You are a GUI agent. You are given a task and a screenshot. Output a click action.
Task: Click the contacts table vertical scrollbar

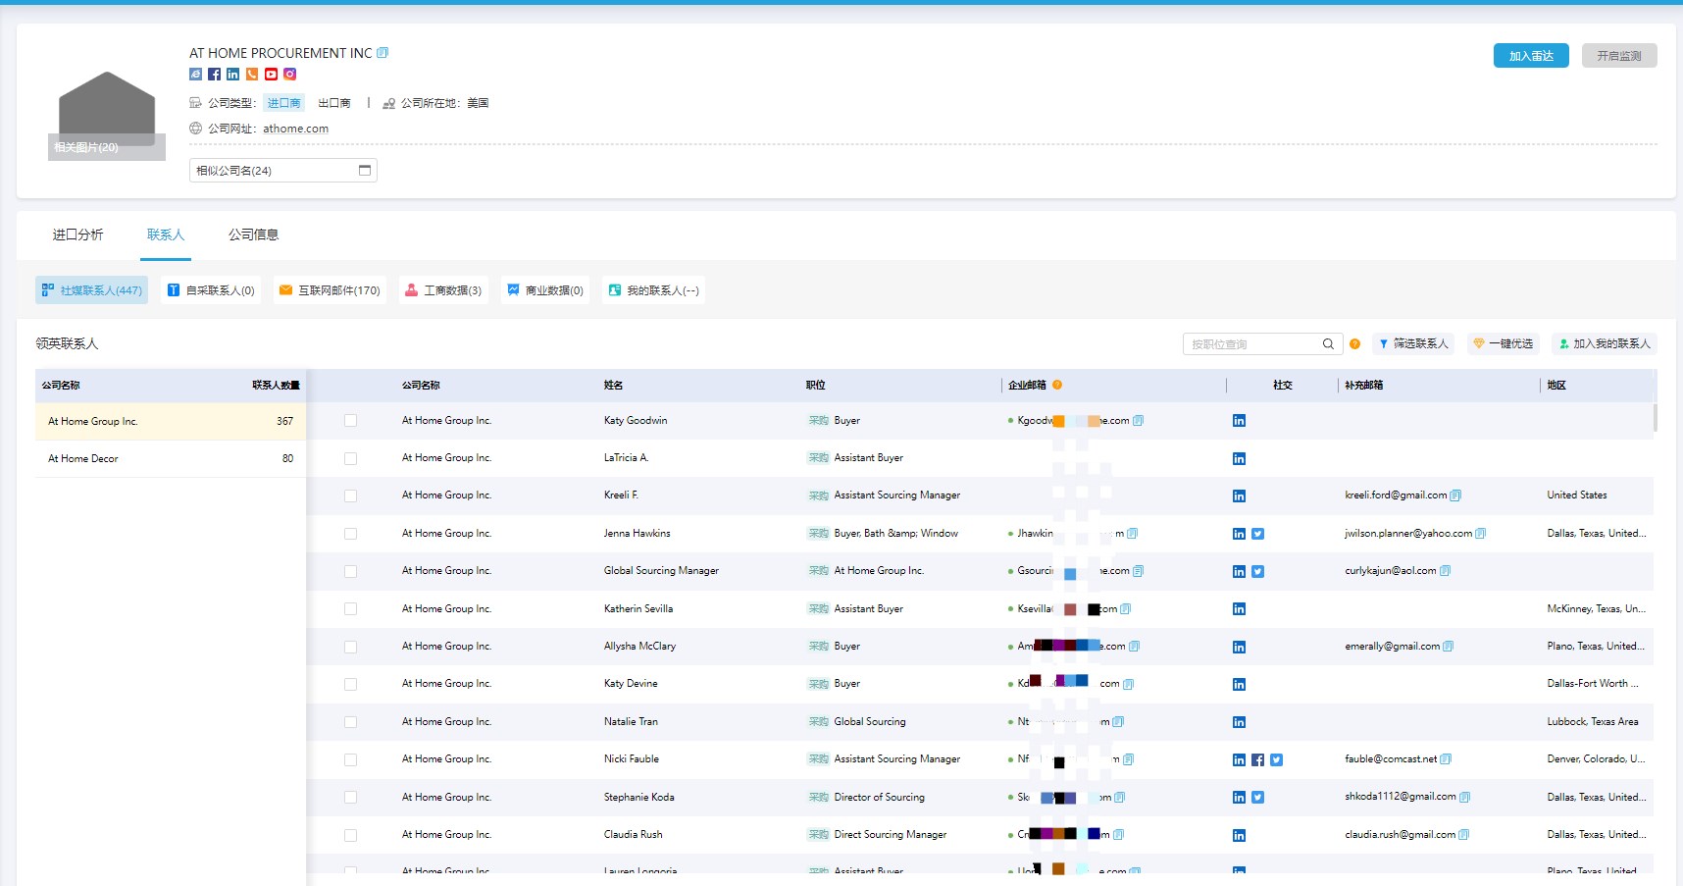[x=1655, y=418]
